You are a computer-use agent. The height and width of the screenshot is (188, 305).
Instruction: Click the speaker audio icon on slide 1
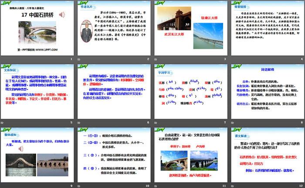[x=63, y=14]
